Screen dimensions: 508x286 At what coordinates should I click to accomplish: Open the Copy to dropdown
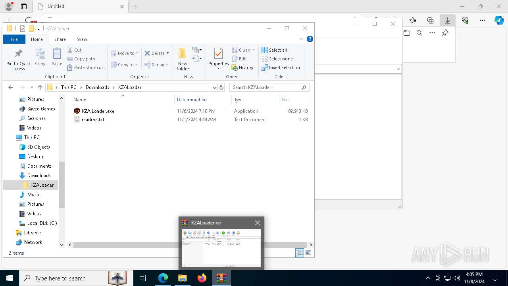[125, 65]
